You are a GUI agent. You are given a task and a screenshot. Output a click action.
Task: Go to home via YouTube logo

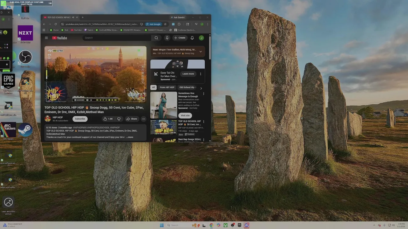[x=60, y=38]
